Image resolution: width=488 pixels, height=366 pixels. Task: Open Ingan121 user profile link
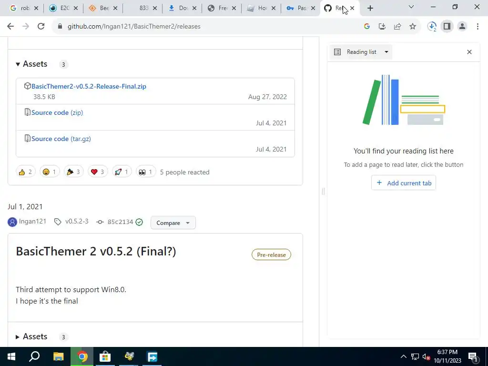click(32, 221)
